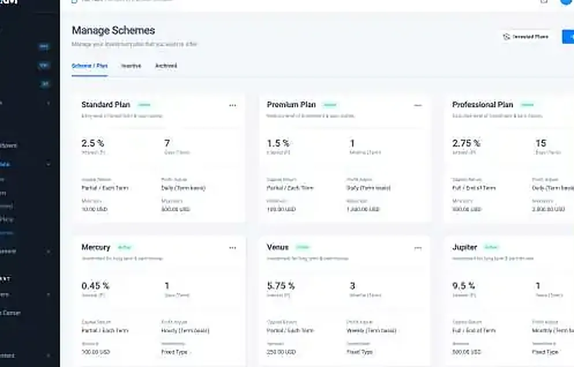Open the Mercury card three-dot options menu

(x=233, y=248)
